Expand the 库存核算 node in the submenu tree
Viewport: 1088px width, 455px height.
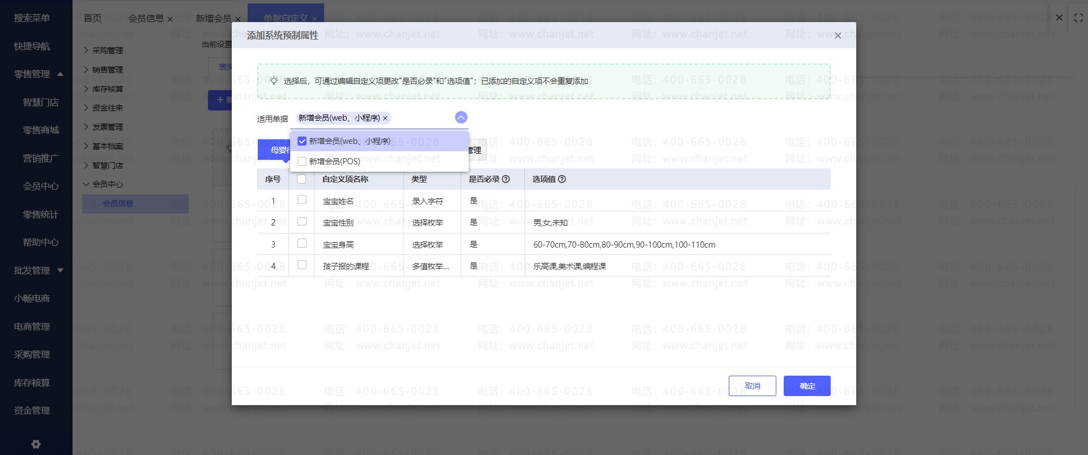tap(86, 89)
